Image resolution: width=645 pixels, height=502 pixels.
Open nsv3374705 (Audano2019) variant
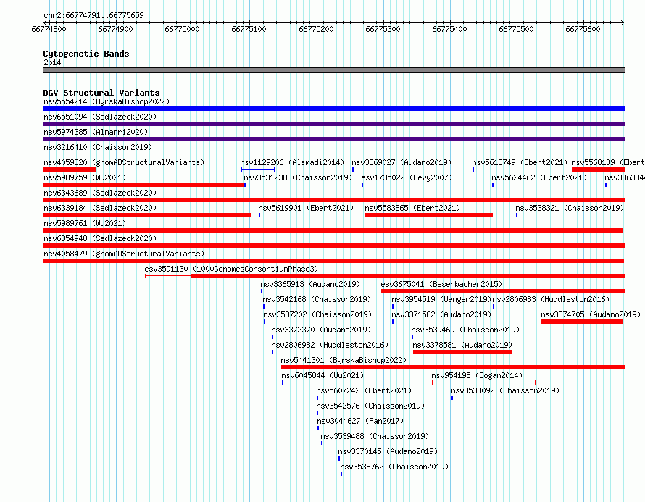[591, 314]
